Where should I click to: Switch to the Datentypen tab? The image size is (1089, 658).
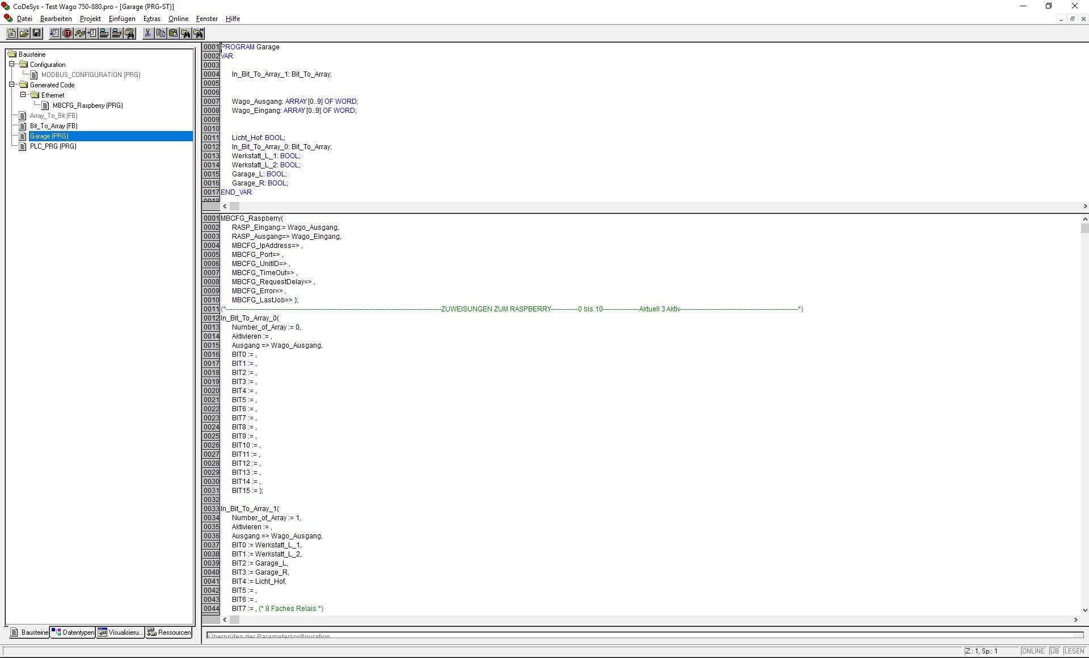tap(73, 632)
